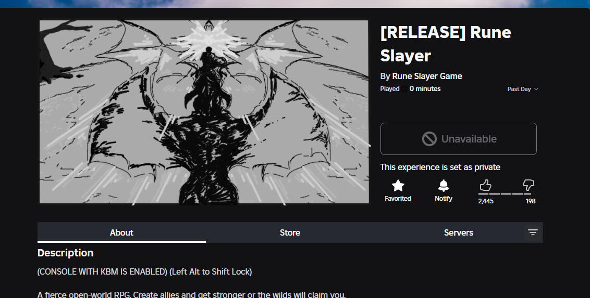
Task: Click the 2,445 likes count
Action: [x=486, y=201]
